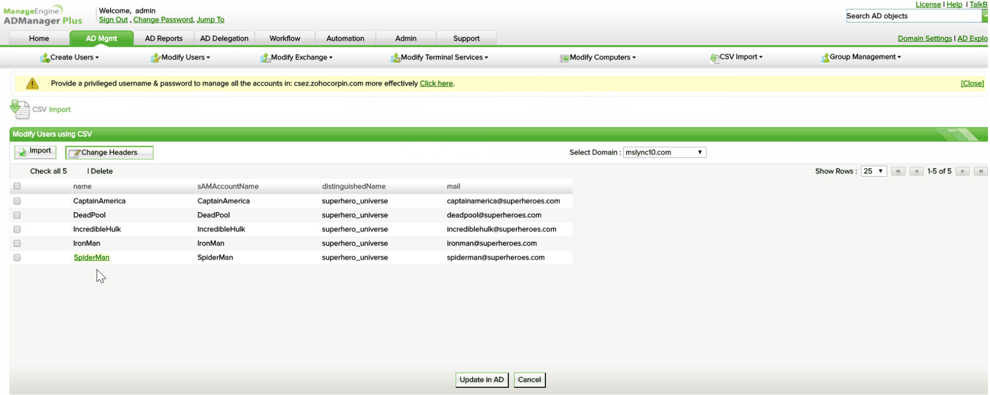This screenshot has height=395, width=990.
Task: Check the SpiderMan row checkbox
Action: point(17,257)
